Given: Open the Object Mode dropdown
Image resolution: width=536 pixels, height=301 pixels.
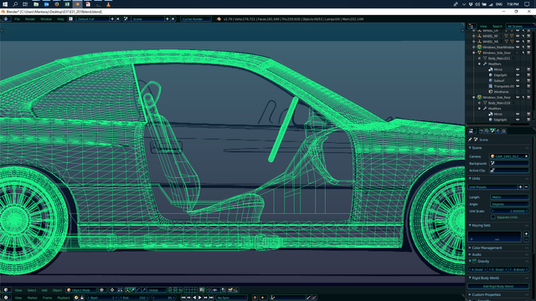Looking at the screenshot, I should (81, 290).
